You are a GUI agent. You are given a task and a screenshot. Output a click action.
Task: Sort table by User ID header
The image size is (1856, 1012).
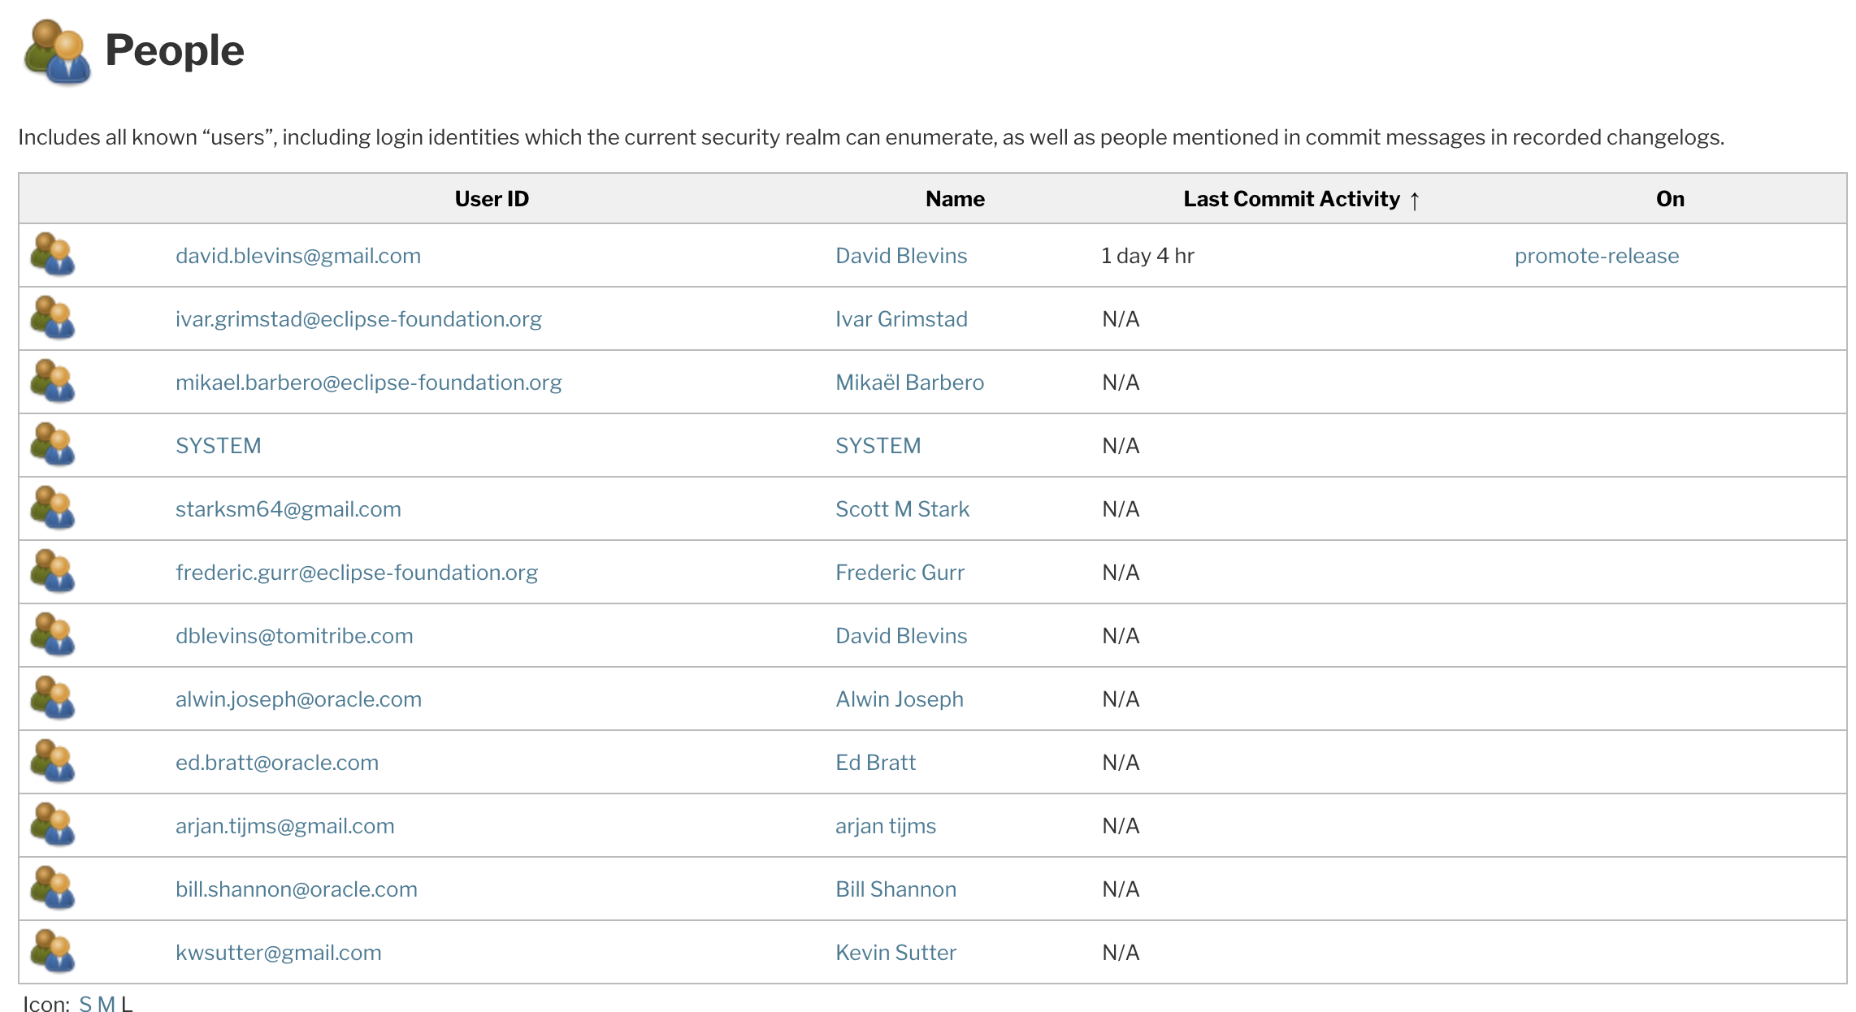click(x=492, y=199)
